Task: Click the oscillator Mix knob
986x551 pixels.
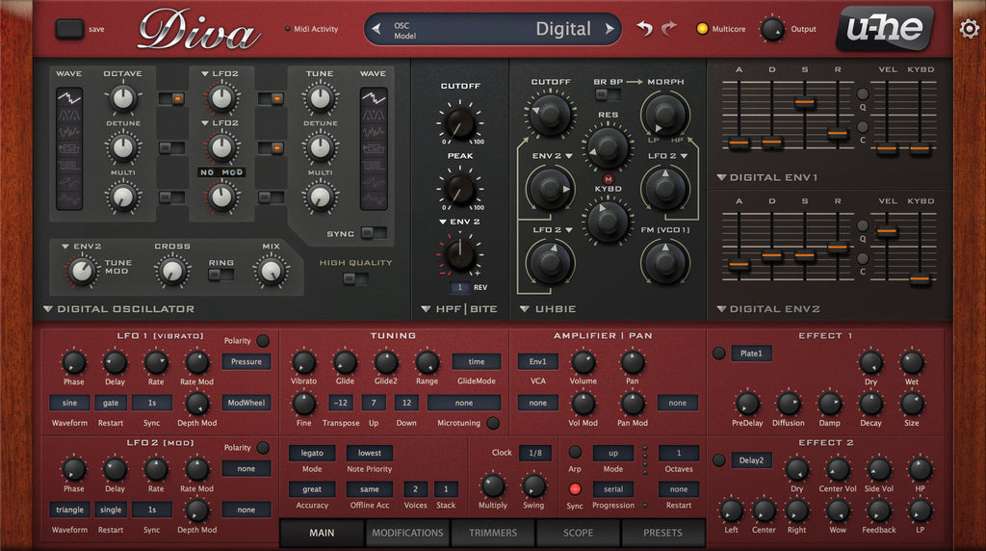Action: (x=271, y=271)
